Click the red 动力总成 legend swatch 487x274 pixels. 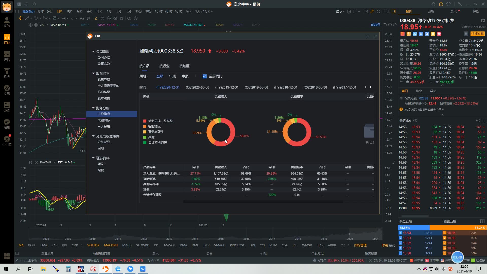pyautogui.click(x=145, y=121)
